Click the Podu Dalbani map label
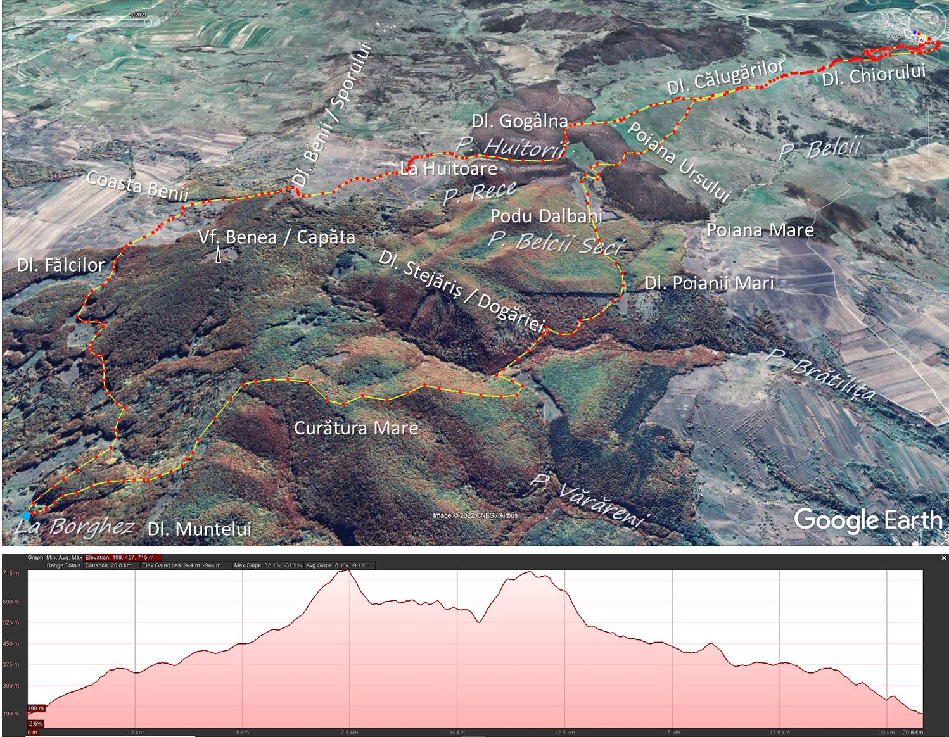 pos(546,216)
